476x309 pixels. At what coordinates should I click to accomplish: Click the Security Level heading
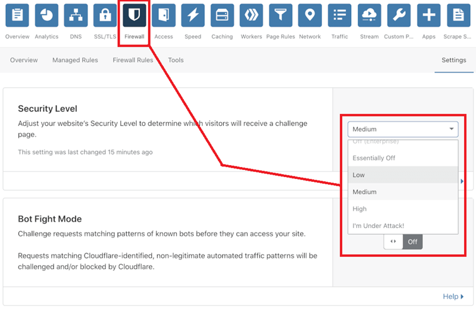tap(48, 109)
